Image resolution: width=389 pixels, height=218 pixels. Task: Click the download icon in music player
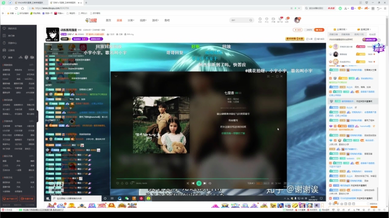tap(122, 183)
